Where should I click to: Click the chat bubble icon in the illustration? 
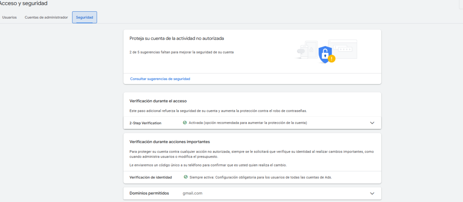tap(301, 51)
